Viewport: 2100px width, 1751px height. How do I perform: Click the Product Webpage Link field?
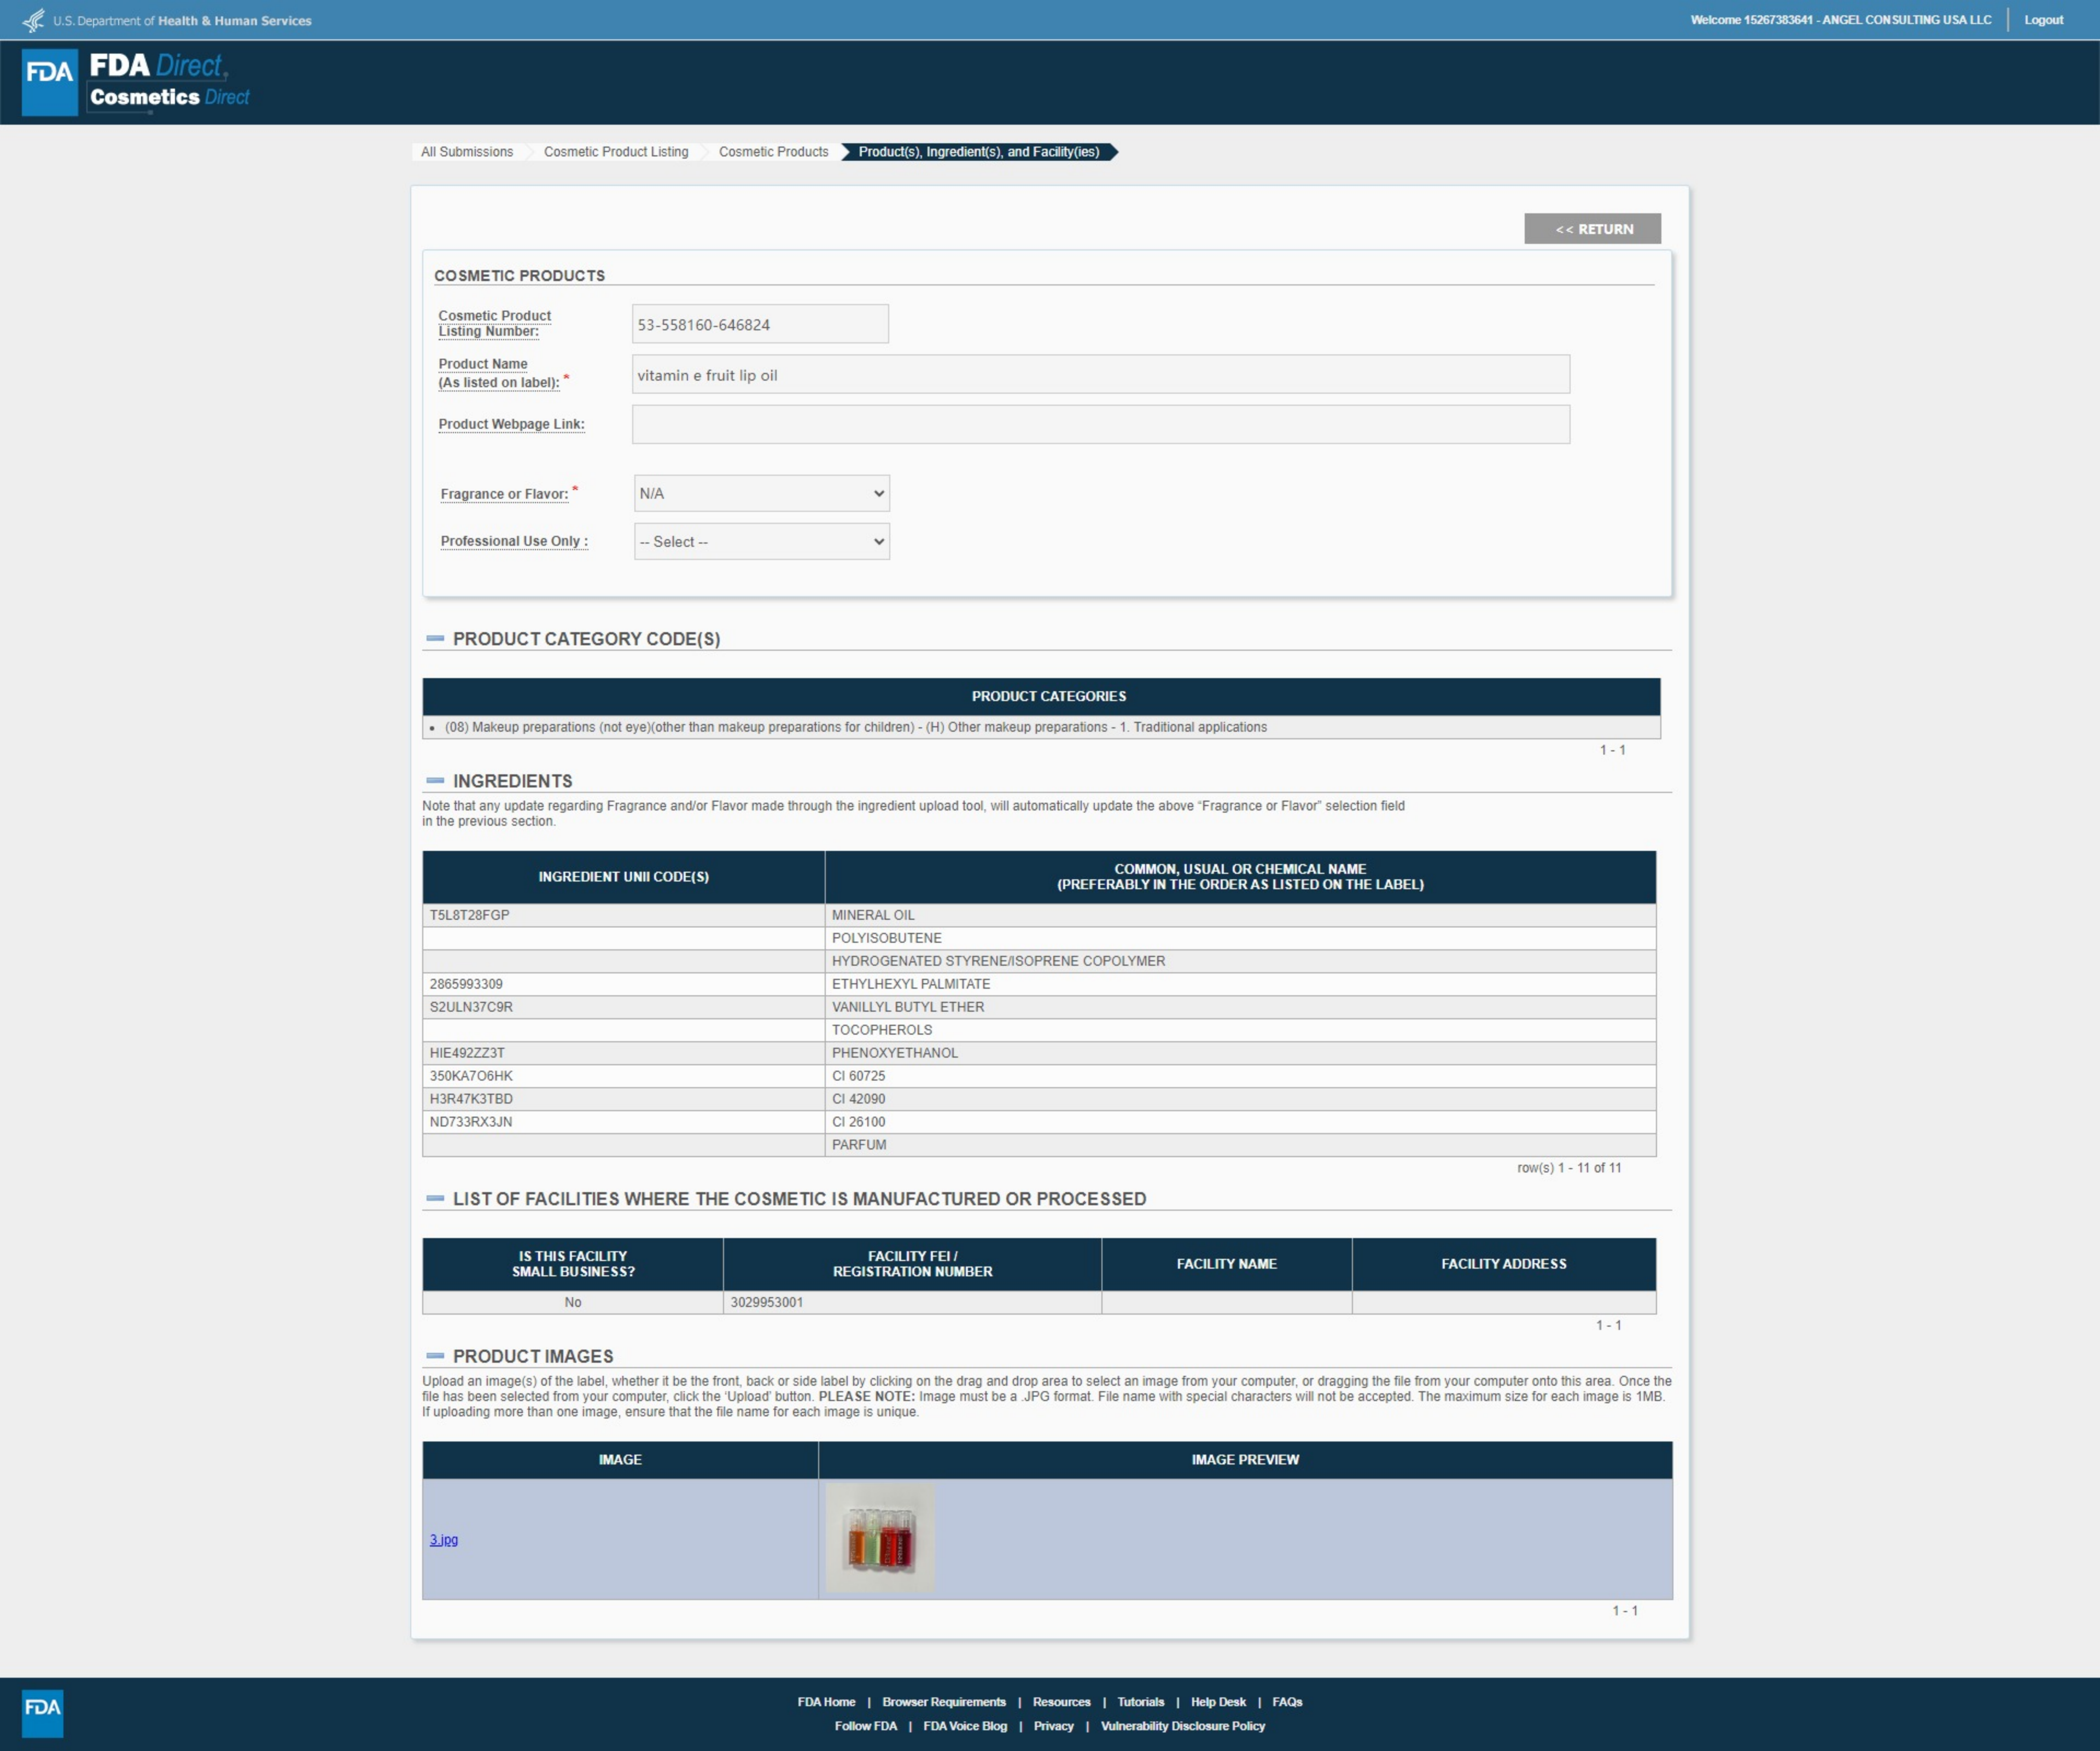click(x=1100, y=424)
